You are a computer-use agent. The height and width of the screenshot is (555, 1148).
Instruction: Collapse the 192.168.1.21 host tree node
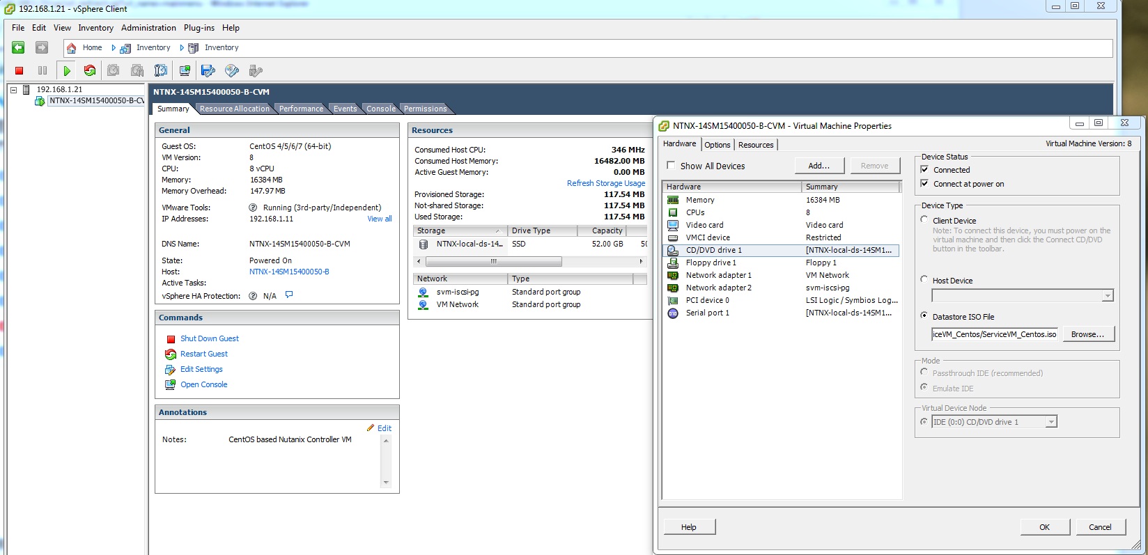coord(13,90)
